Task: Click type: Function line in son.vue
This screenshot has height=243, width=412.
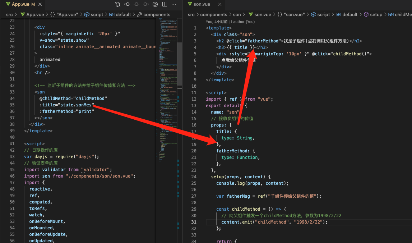Action: (241, 157)
